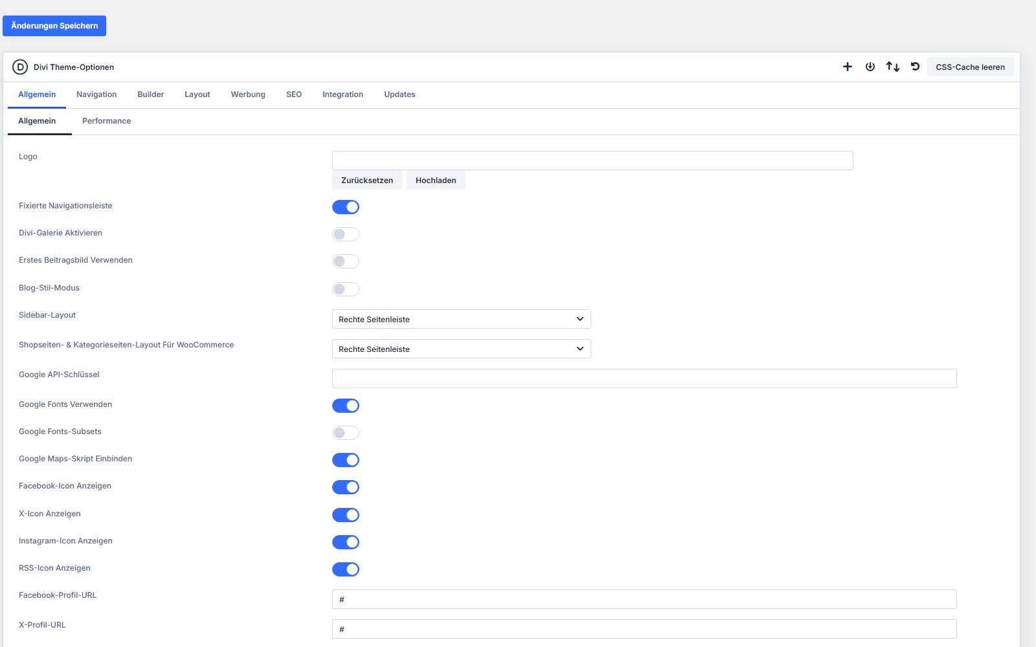
Task: Click Facebook-Profil-URL input field
Action: (644, 599)
